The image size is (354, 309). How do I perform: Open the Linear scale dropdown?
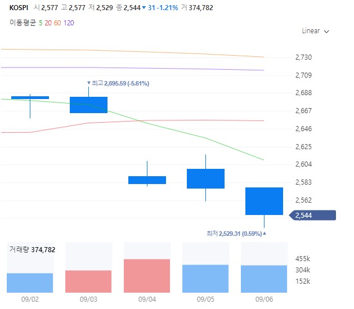315,31
